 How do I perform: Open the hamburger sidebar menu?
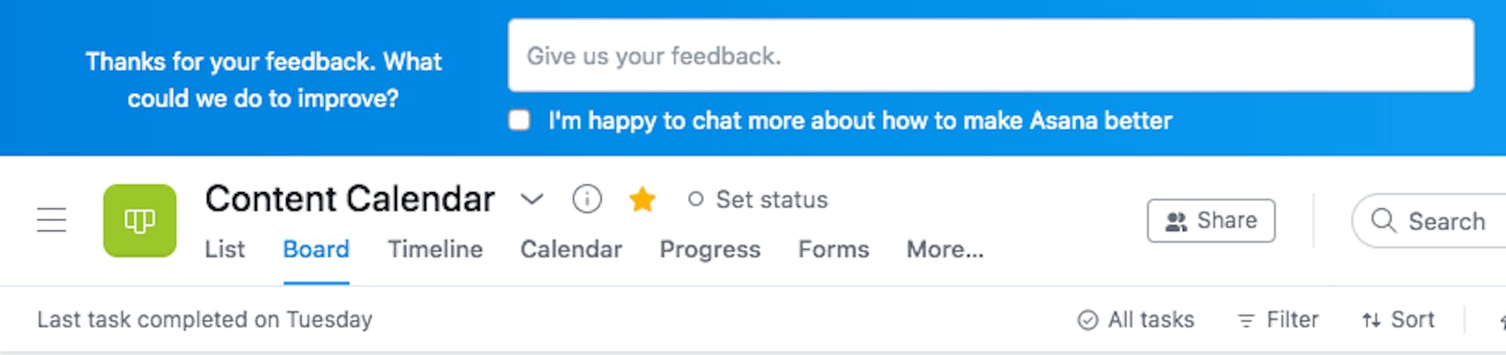coord(52,220)
